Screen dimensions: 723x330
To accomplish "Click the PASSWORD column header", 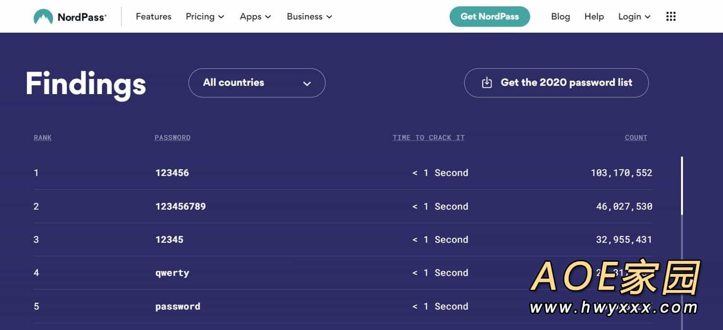I will coord(172,138).
